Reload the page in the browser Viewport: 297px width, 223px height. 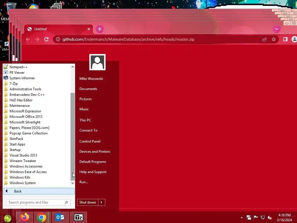(x=46, y=39)
